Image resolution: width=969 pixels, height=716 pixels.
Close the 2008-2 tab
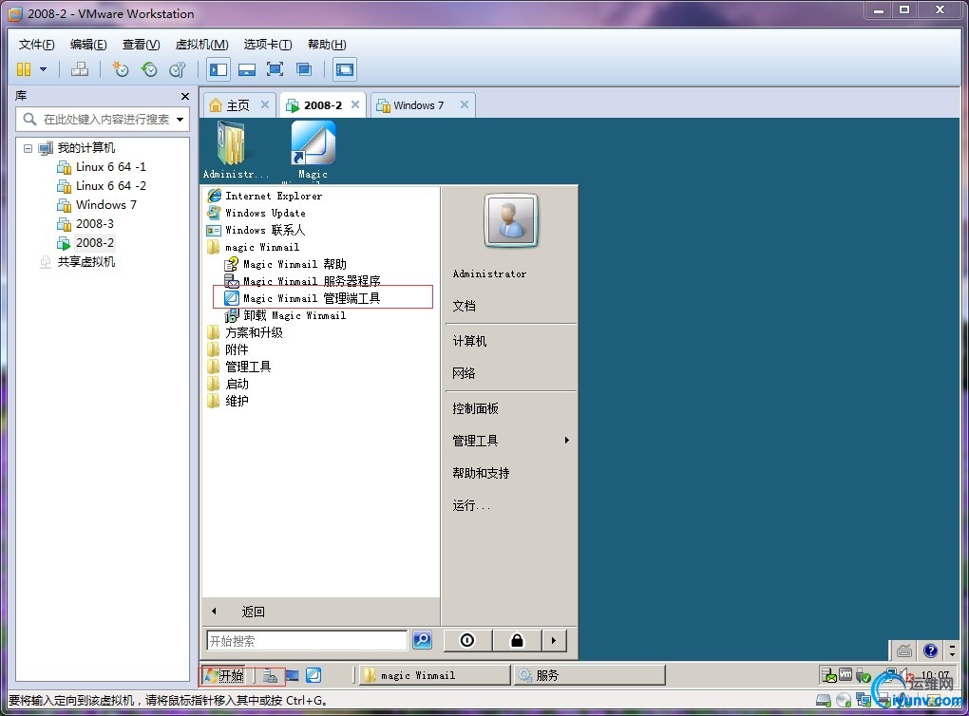pyautogui.click(x=355, y=104)
